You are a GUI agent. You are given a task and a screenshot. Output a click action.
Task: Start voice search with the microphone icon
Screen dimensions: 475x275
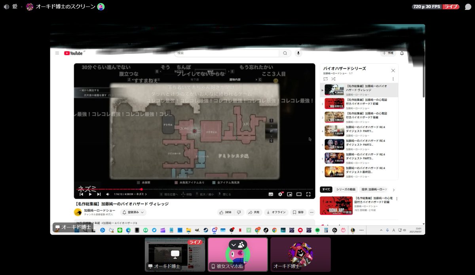tap(298, 53)
